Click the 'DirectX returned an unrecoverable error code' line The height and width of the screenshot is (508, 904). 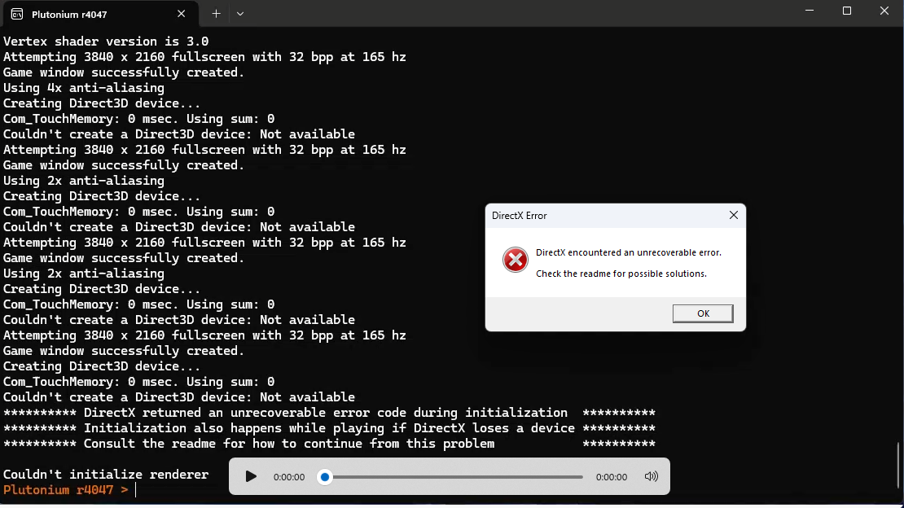point(329,413)
